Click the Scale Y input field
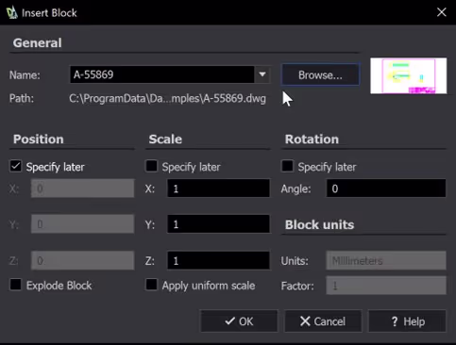This screenshot has width=456, height=345. click(x=218, y=224)
